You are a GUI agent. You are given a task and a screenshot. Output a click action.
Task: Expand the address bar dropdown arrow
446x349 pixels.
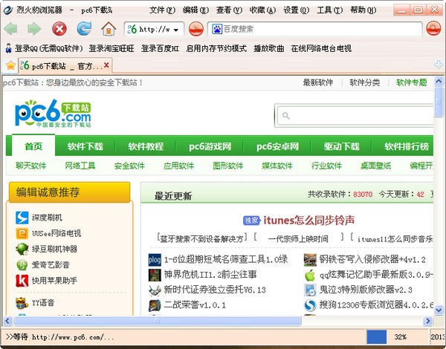176,30
